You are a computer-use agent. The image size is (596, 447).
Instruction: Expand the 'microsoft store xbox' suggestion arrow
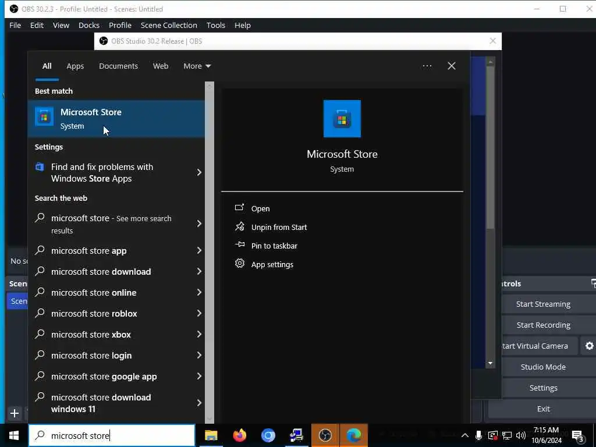click(199, 334)
